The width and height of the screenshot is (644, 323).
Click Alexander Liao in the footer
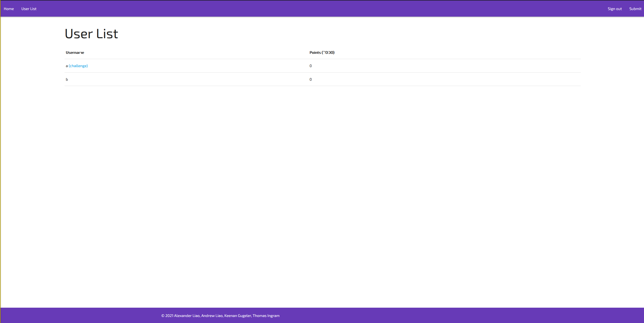187,316
